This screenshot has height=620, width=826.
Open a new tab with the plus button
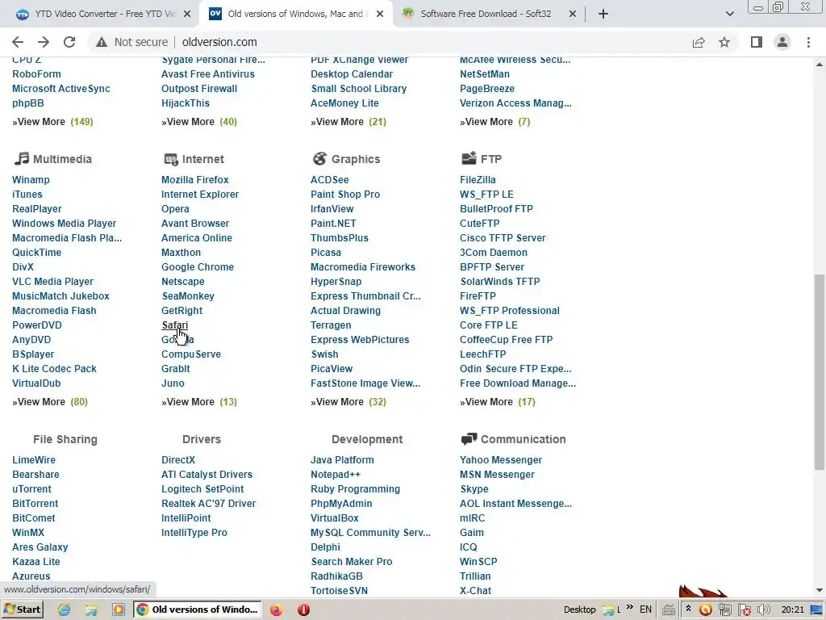(x=603, y=14)
